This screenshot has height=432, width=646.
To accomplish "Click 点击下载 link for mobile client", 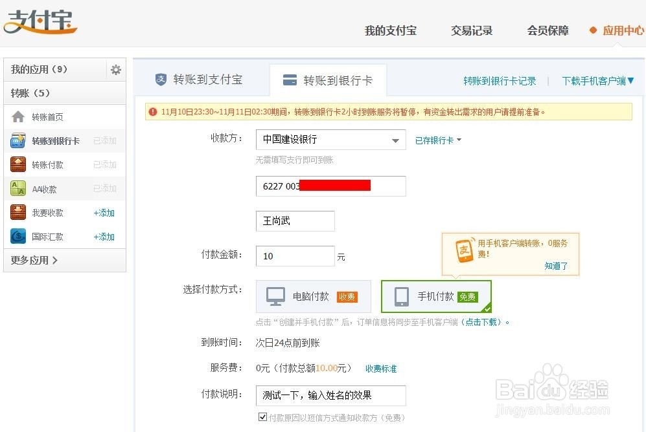I will (x=481, y=322).
